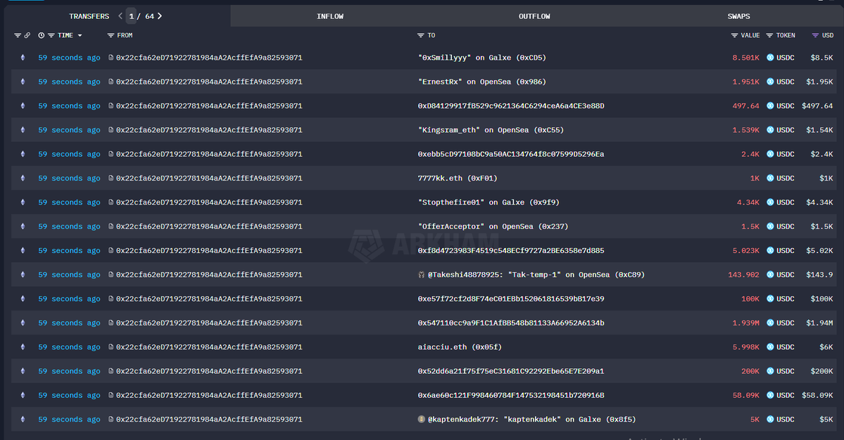Open the TIME column filter icon

click(x=51, y=35)
